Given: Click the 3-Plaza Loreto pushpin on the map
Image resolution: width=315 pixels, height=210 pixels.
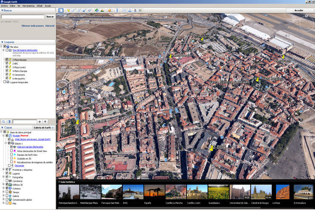Looking at the screenshot, I should [77, 121].
